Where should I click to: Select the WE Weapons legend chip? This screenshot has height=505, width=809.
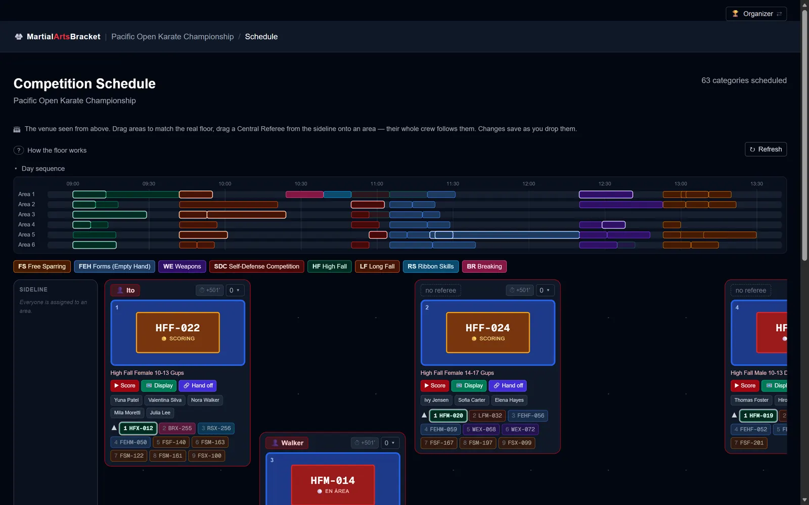pyautogui.click(x=182, y=267)
